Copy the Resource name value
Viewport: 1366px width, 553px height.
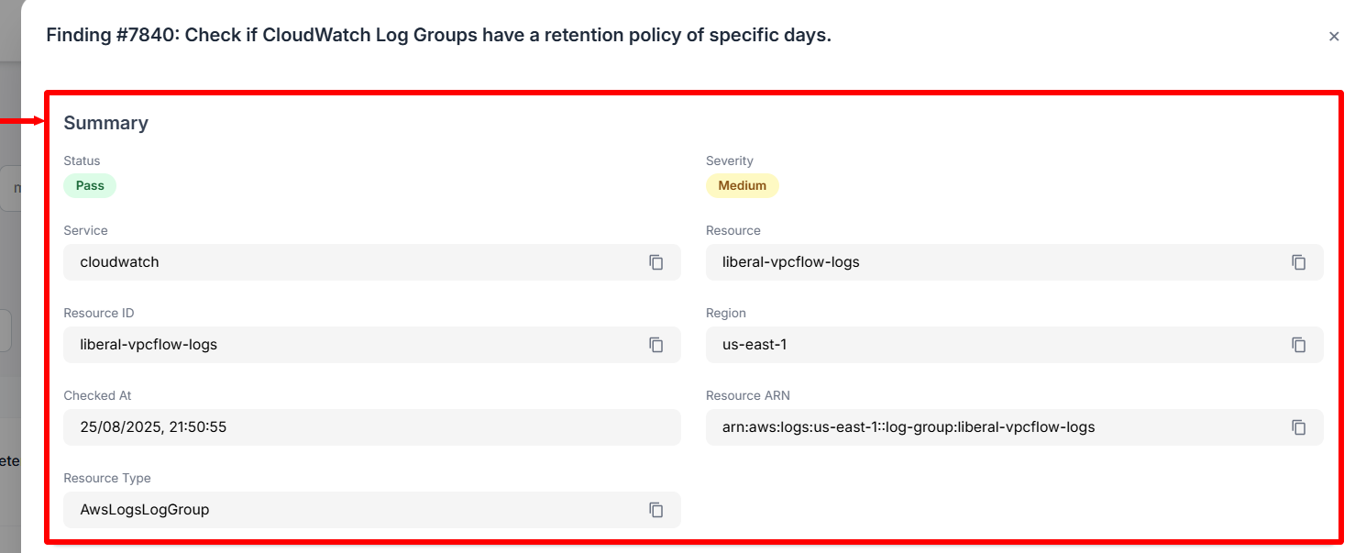(x=1298, y=262)
